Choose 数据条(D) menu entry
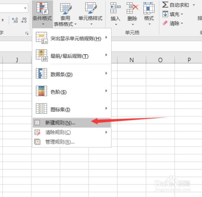Image resolution: width=202 pixels, height=197 pixels. coord(72,74)
